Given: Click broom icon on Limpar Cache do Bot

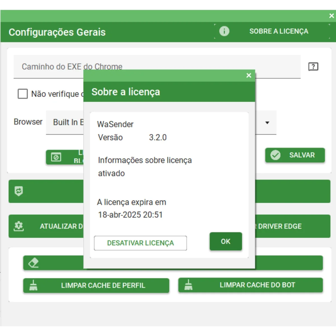Looking at the screenshot, I should pos(188,285).
